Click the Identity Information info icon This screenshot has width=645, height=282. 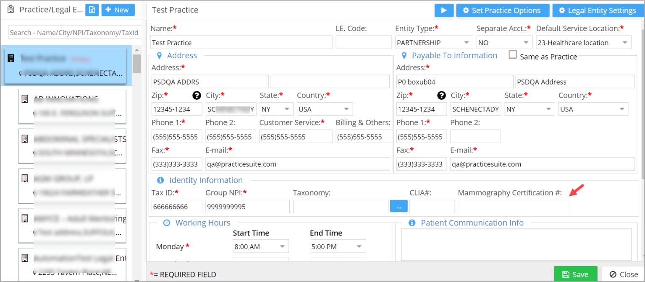[x=160, y=180]
